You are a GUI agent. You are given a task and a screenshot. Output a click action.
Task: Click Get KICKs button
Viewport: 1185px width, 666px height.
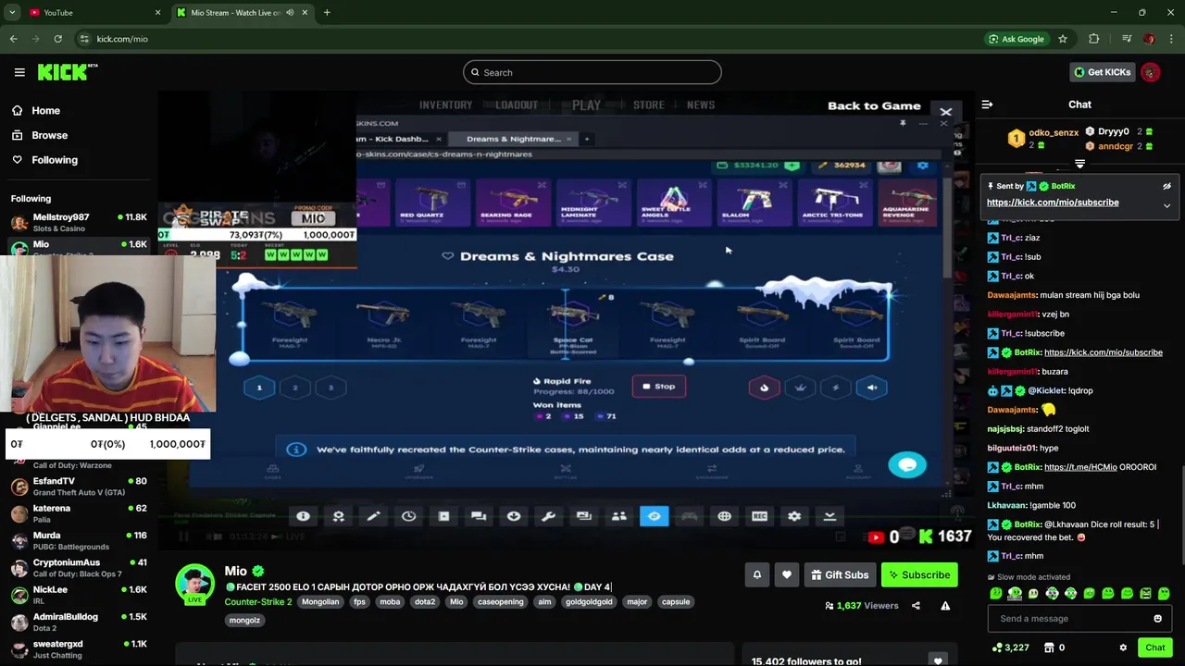point(1102,72)
